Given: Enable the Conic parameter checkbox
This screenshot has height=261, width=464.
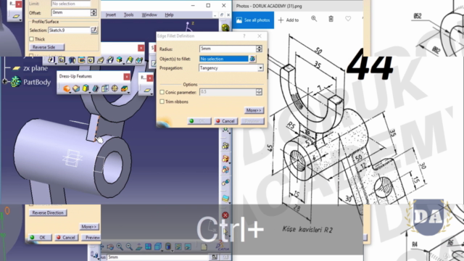Looking at the screenshot, I should (162, 92).
